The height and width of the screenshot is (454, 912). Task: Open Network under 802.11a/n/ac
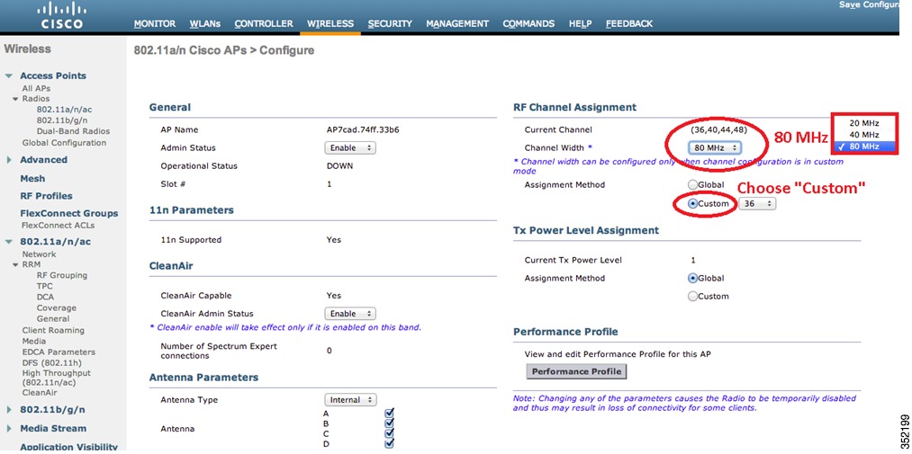[39, 254]
